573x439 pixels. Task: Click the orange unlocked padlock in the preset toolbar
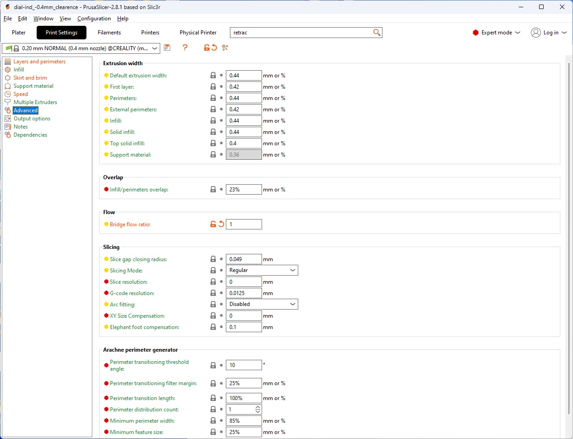(207, 48)
